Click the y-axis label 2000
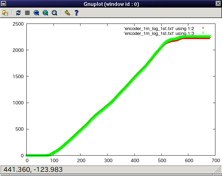222x176 pixels. (x=18, y=50)
